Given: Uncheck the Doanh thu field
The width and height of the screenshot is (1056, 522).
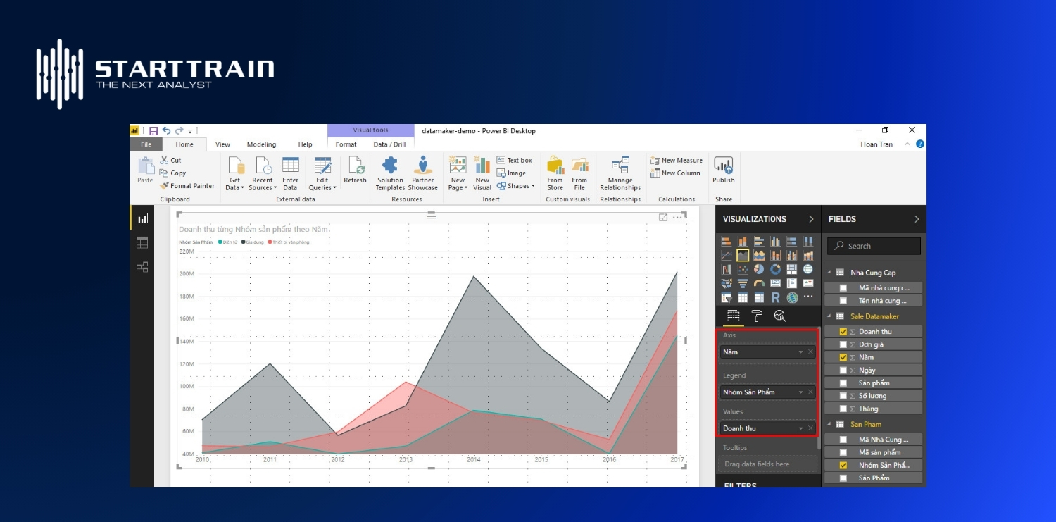Looking at the screenshot, I should tap(843, 331).
